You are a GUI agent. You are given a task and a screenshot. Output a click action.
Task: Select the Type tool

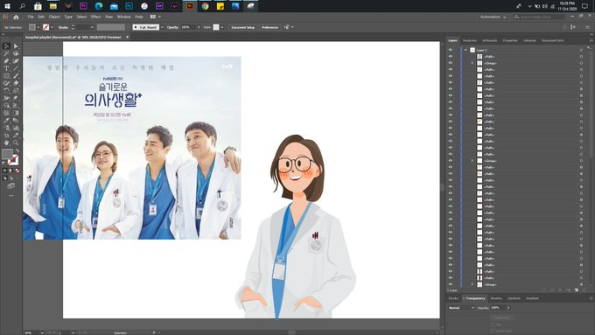(6, 68)
